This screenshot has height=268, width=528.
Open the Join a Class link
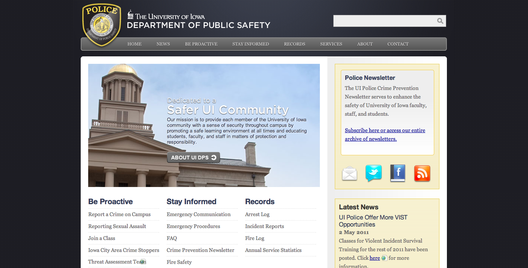102,238
